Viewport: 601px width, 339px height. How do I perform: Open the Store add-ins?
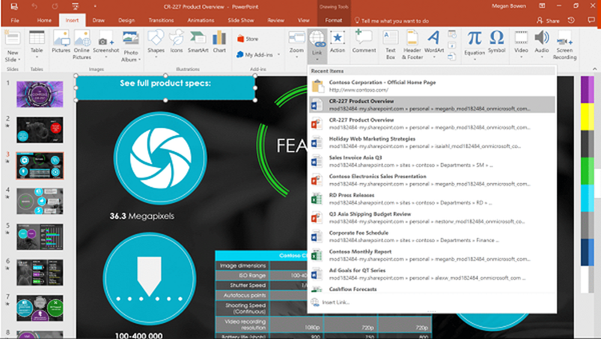click(248, 38)
